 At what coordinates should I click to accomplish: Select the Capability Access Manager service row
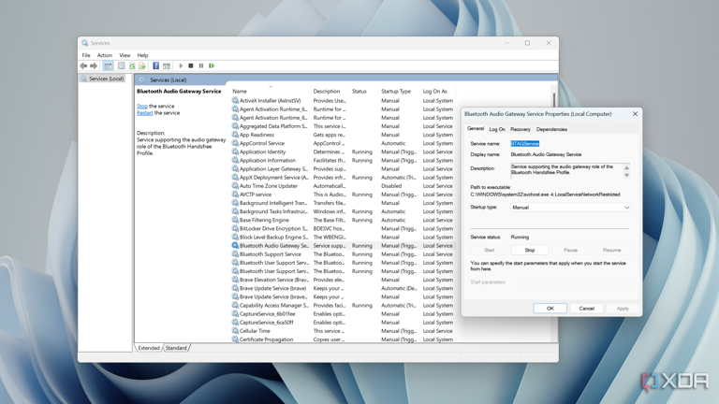(x=343, y=305)
